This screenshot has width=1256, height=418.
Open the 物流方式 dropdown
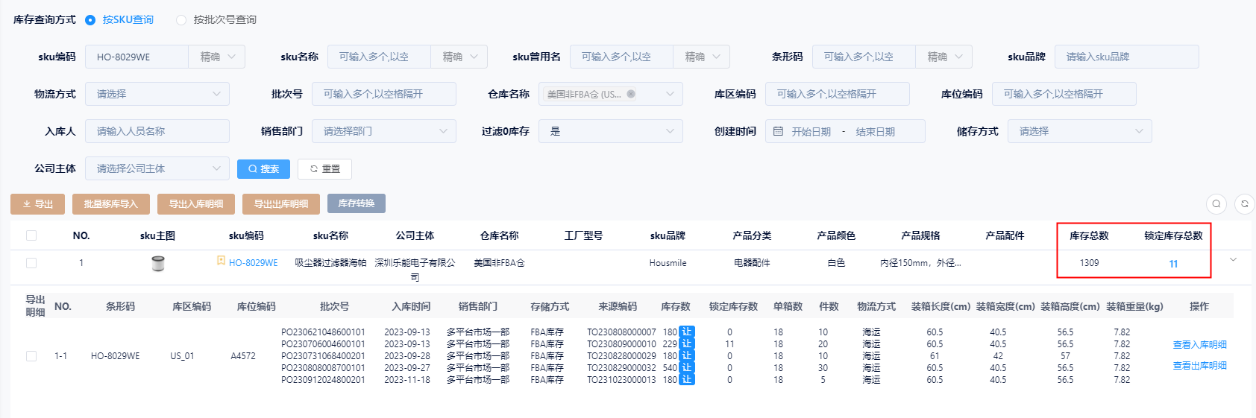(157, 94)
